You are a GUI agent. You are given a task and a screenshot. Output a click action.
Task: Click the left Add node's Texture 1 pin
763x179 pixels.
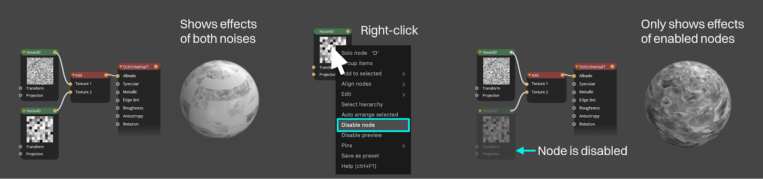(71, 84)
